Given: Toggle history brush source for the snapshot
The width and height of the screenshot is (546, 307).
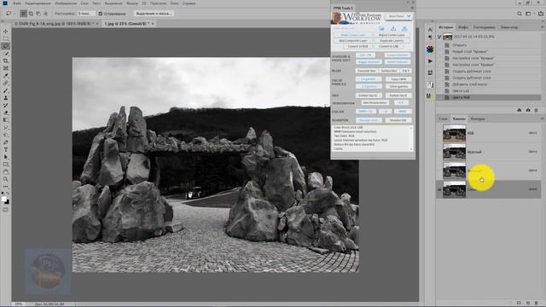Looking at the screenshot, I should (x=439, y=37).
